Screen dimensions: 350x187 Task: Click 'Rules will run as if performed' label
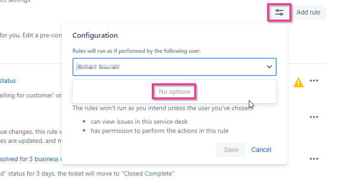pyautogui.click(x=137, y=51)
